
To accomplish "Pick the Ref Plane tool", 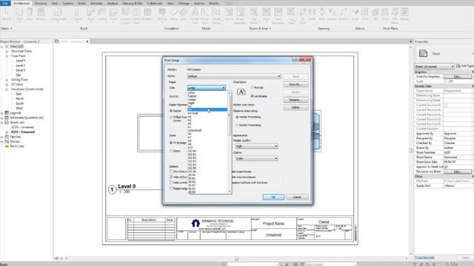I will pos(395,16).
